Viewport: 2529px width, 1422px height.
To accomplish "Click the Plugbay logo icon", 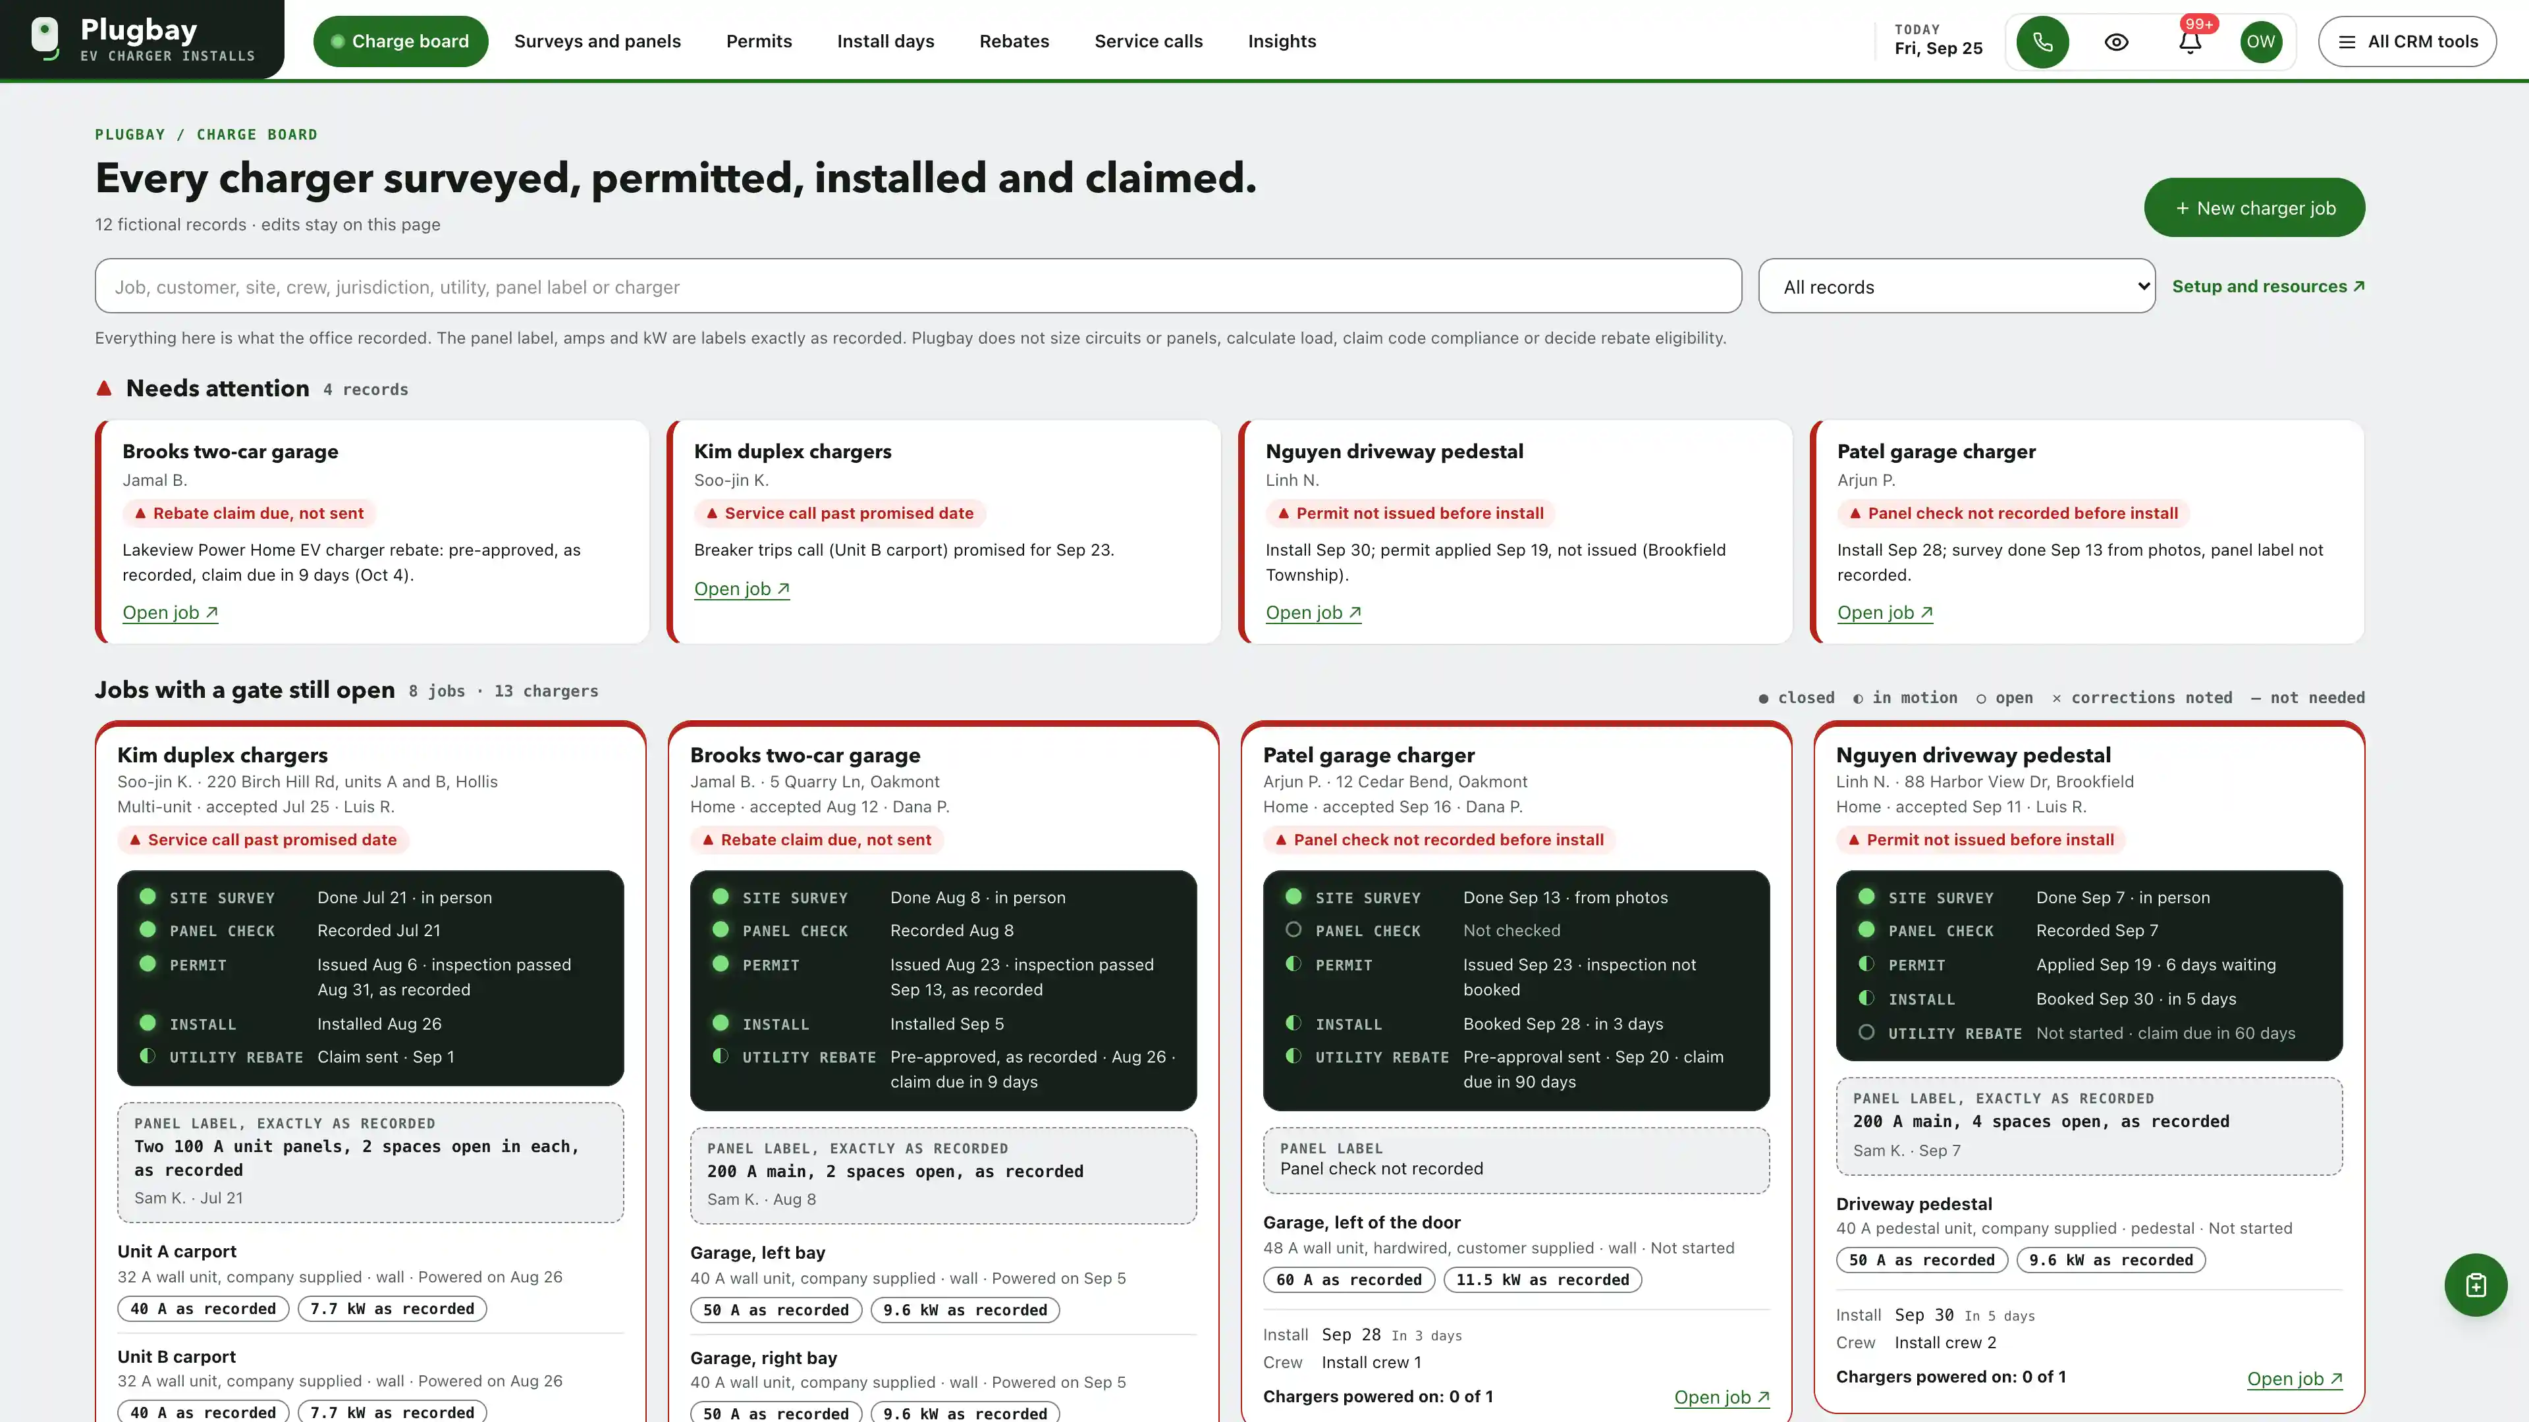I will 45,38.
